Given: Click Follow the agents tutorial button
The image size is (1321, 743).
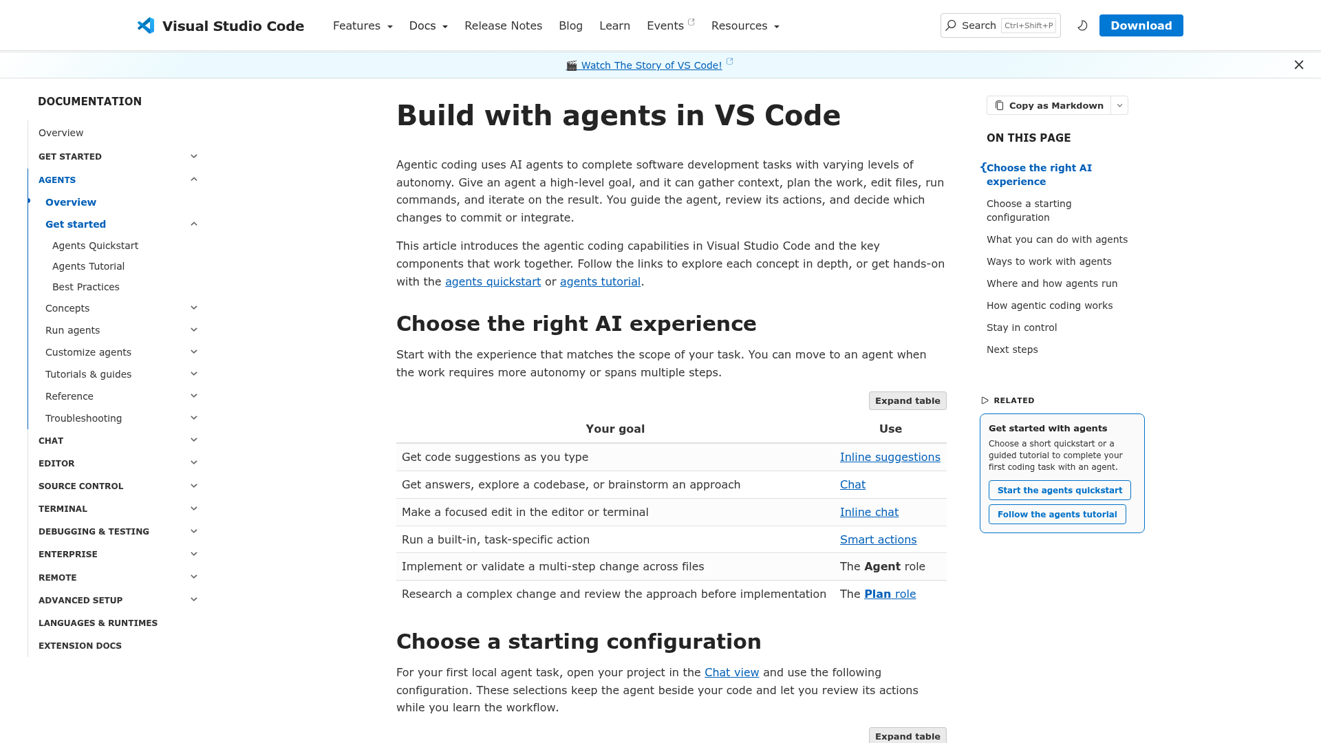Looking at the screenshot, I should click(x=1057, y=515).
